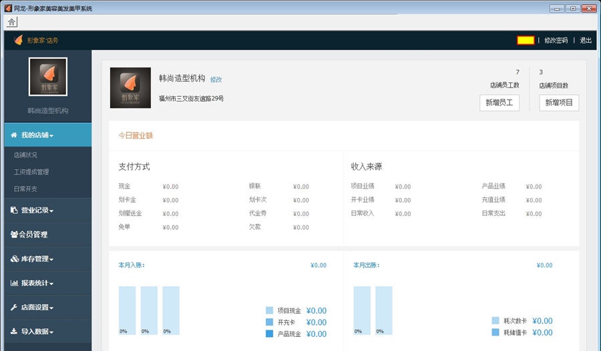Click the bar chart icon beside 报表统计
The width and height of the screenshot is (601, 351).
coord(14,283)
